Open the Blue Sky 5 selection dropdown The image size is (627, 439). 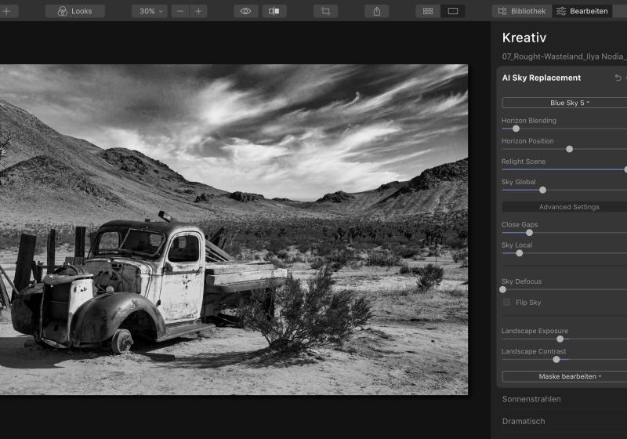[569, 103]
